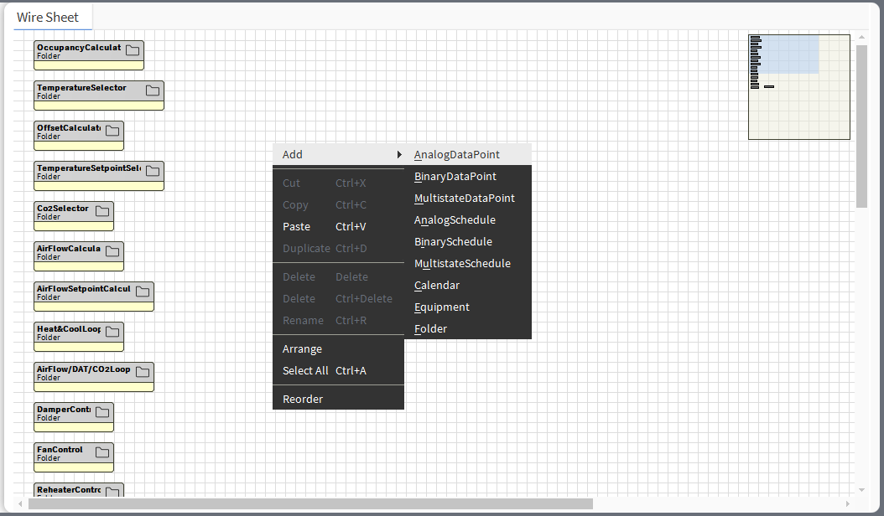Click the folder icon on DamperCont block
Image resolution: width=884 pixels, height=516 pixels.
click(x=102, y=411)
